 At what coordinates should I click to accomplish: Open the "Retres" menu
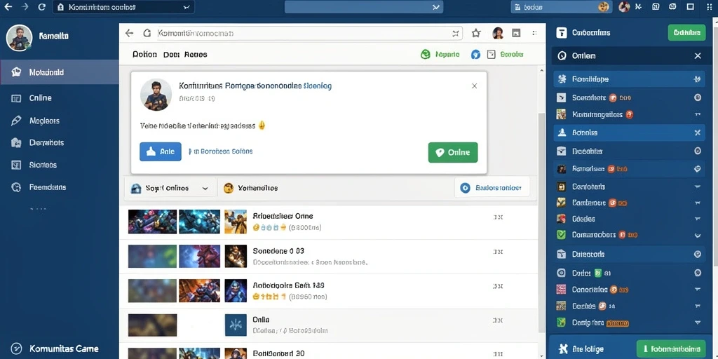point(196,55)
